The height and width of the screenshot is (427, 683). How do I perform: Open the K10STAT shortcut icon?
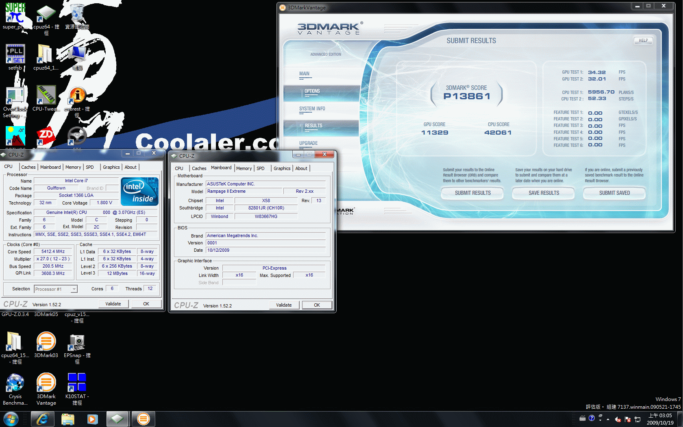pyautogui.click(x=77, y=389)
